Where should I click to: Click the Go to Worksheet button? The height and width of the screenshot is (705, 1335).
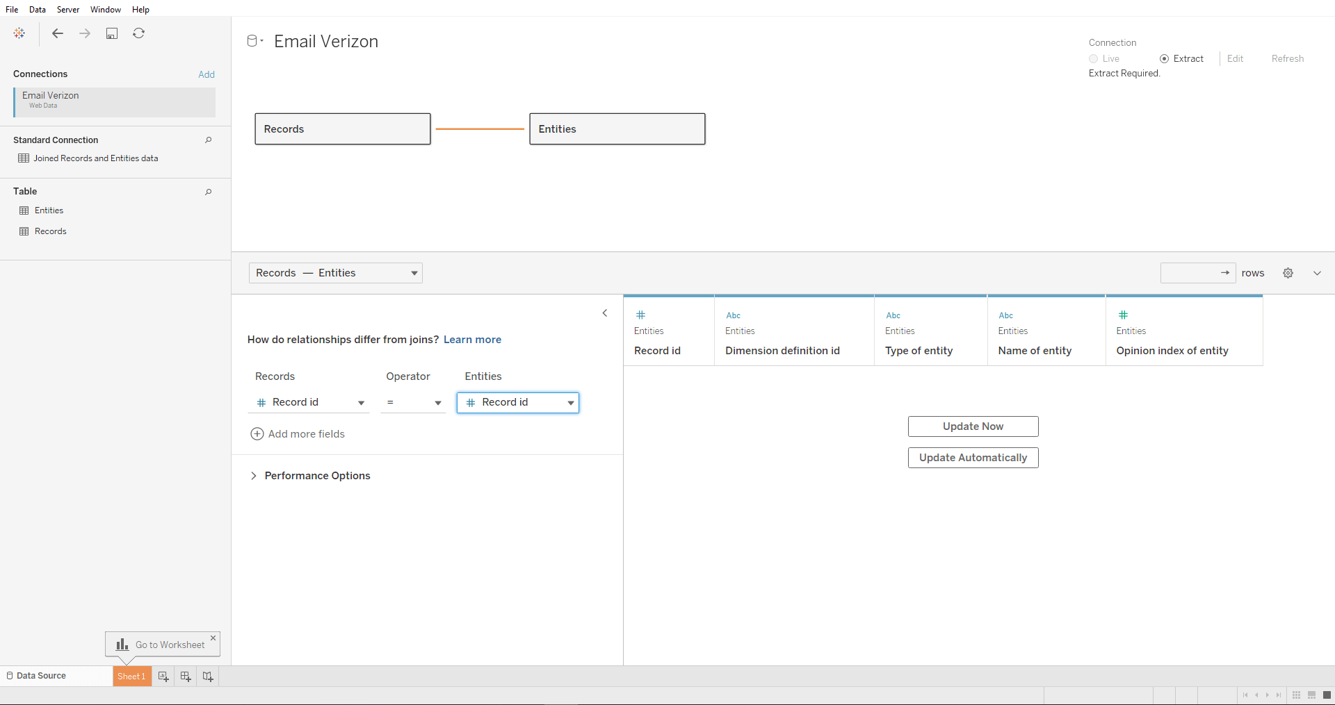tap(161, 645)
